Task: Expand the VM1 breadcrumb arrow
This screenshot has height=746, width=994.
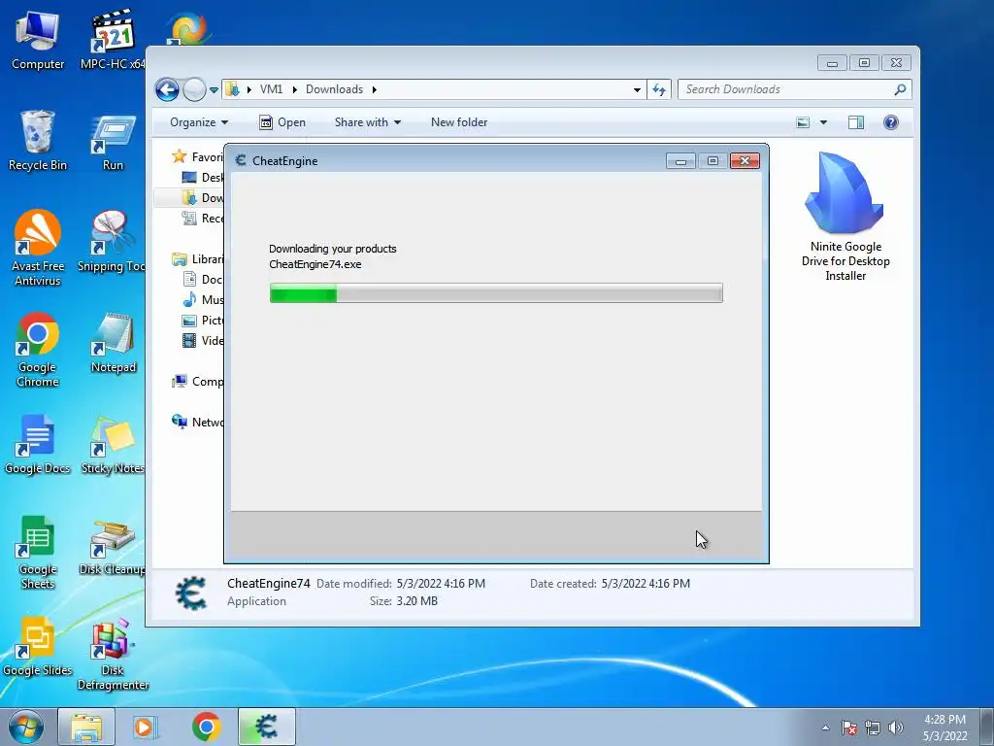Action: [x=295, y=89]
